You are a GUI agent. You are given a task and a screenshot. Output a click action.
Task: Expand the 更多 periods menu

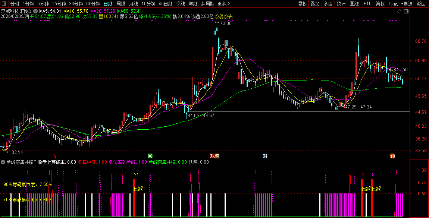[x=223, y=4]
